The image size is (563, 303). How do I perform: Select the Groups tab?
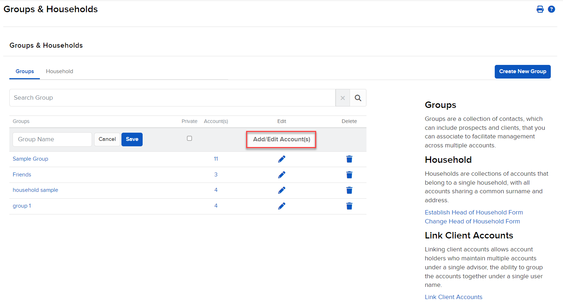tap(25, 71)
